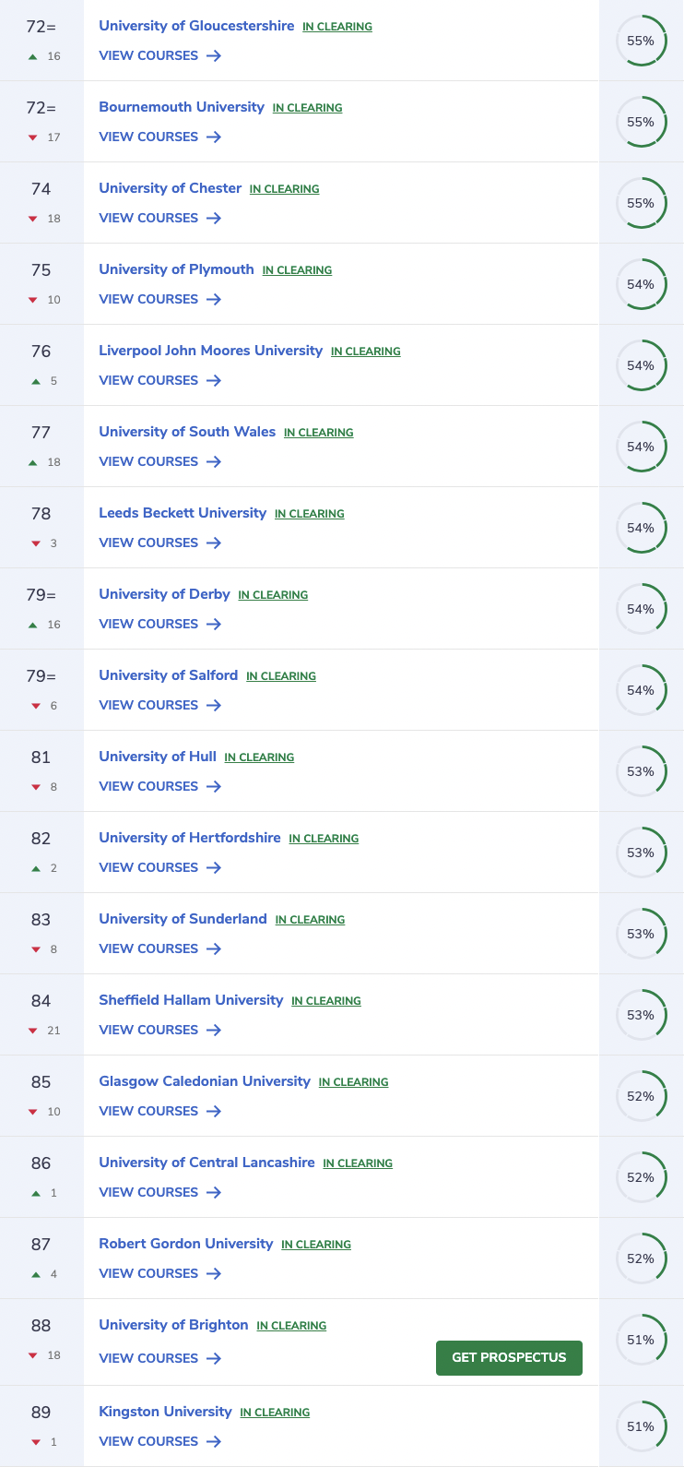Click arrow icon beside University of Gloucestershire's View Courses
This screenshot has width=684, height=1467.
click(x=214, y=55)
